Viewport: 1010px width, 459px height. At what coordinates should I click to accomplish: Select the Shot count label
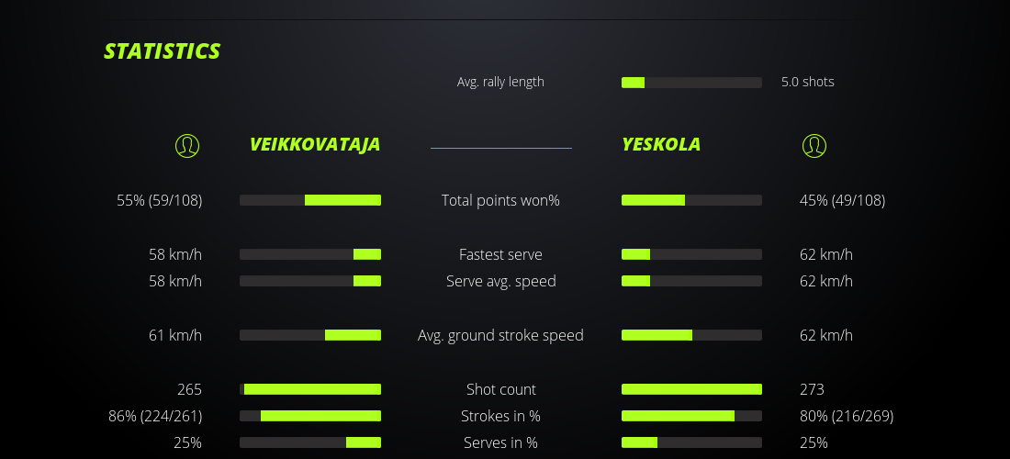(500, 389)
